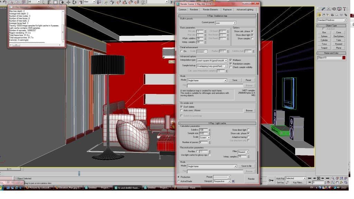
Task: Open the Utilities hammer panel tab
Action: (344, 9)
